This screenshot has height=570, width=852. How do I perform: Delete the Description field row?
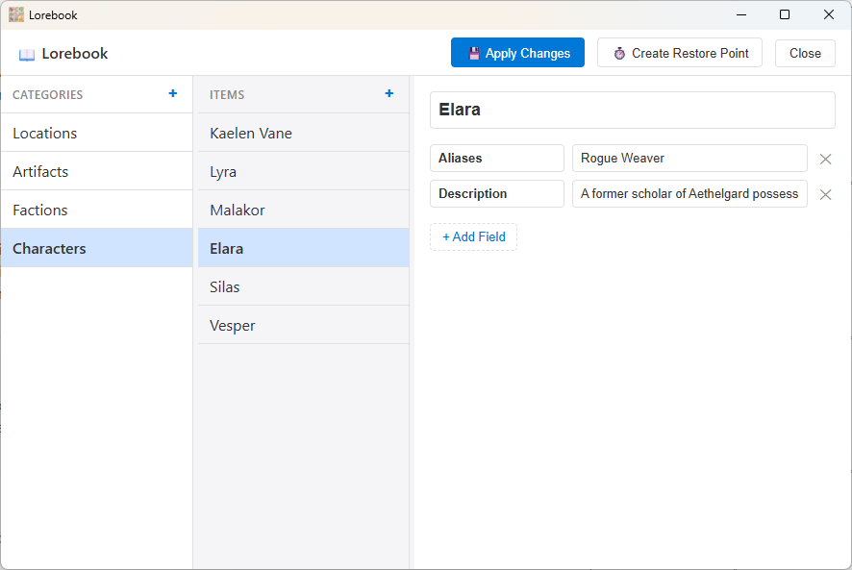tap(825, 194)
